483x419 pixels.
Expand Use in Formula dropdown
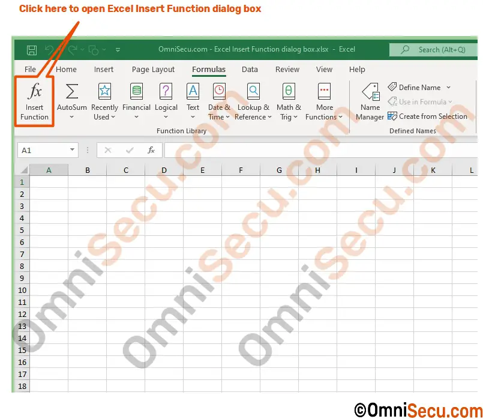tap(451, 101)
